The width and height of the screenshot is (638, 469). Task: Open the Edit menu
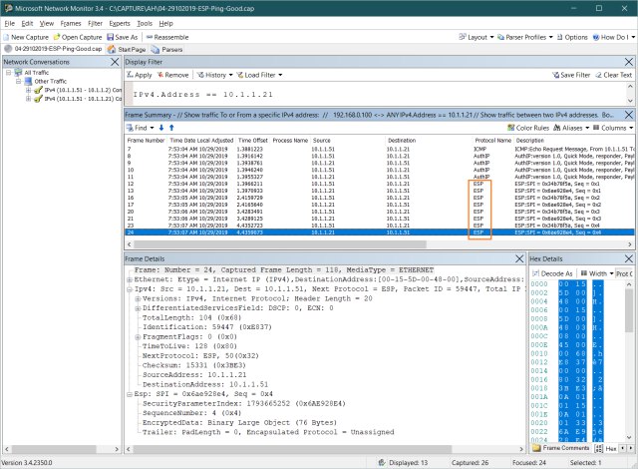coord(27,23)
